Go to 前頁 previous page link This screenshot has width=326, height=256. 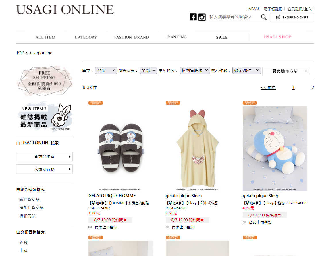[268, 88]
